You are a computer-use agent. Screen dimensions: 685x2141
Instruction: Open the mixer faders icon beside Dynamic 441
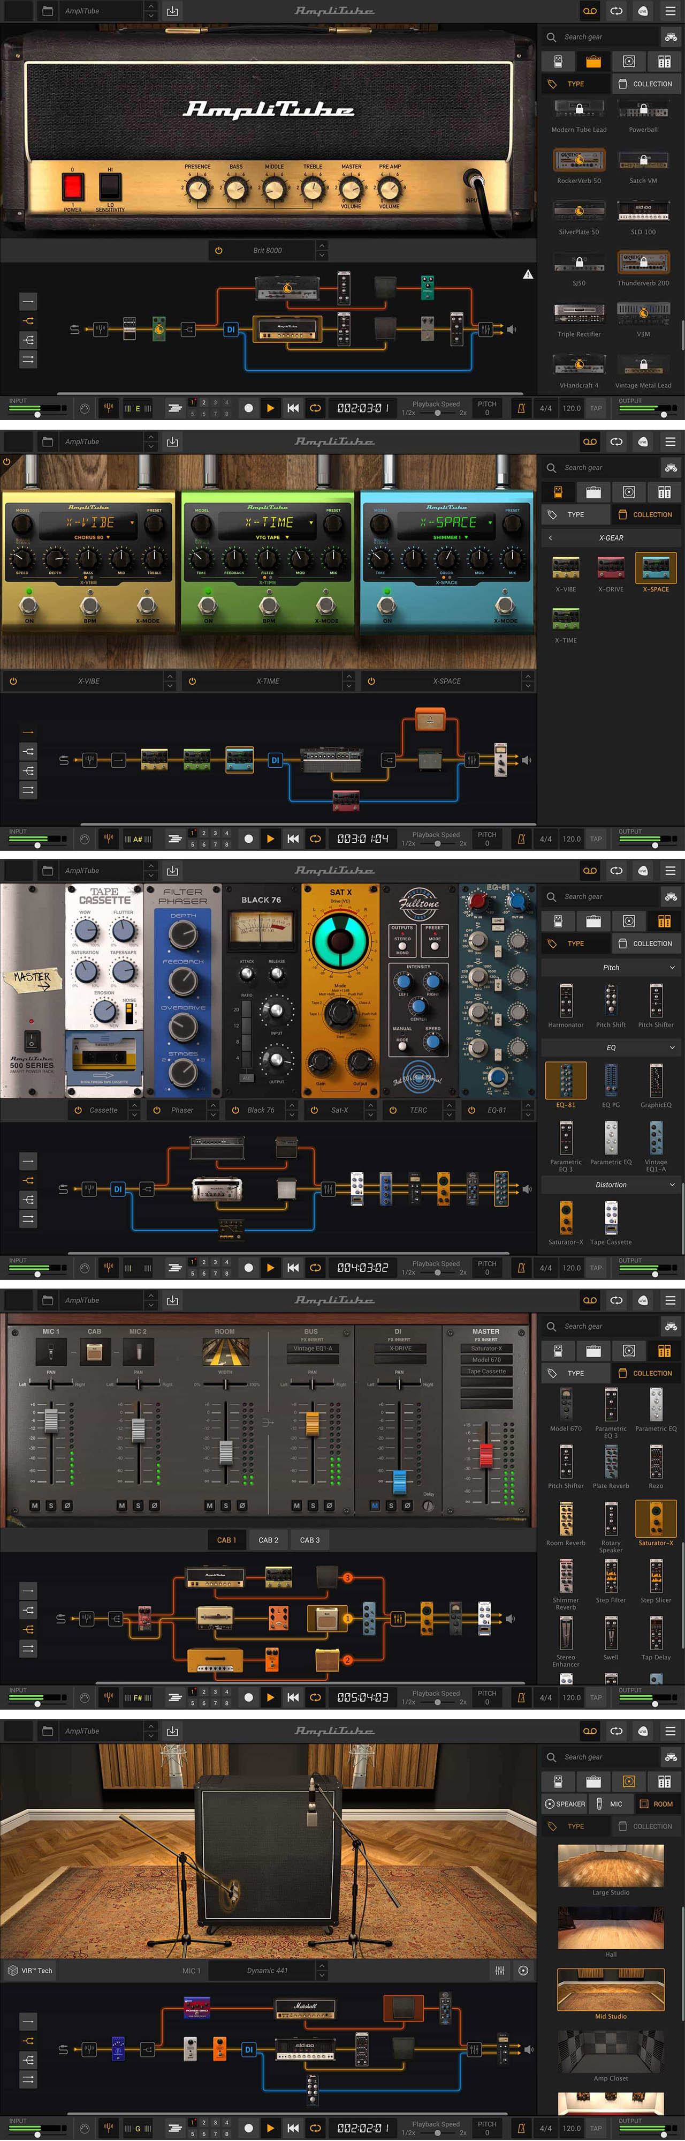500,1971
